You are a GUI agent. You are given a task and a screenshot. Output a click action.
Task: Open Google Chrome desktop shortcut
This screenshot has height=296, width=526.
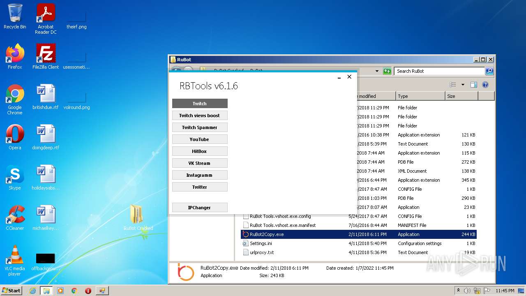(x=15, y=99)
